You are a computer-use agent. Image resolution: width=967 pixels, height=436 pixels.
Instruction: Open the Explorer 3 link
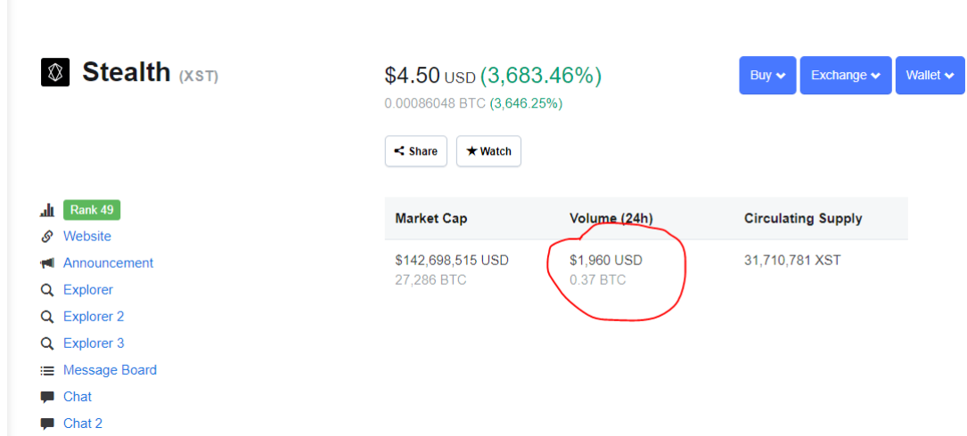pos(94,343)
